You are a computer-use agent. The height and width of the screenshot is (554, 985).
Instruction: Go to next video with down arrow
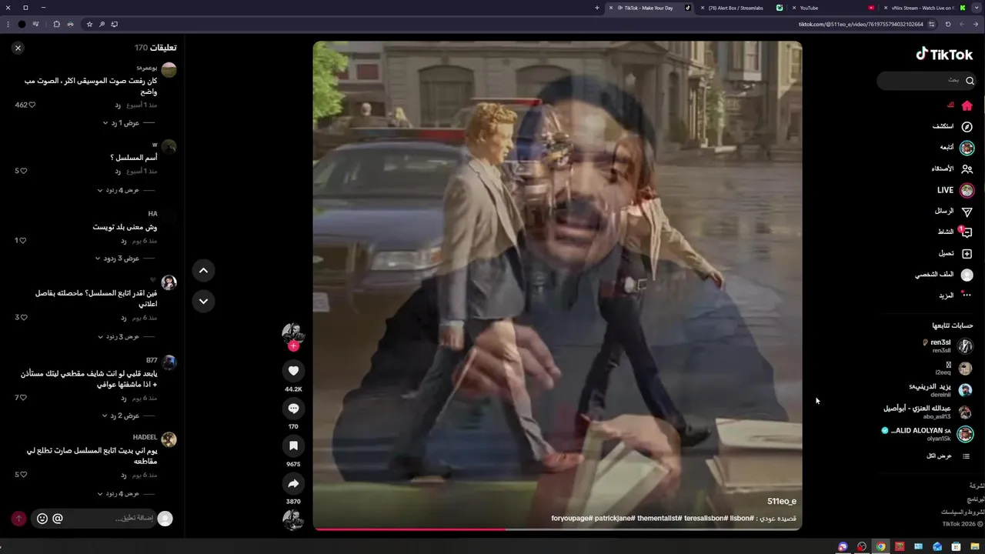[203, 301]
